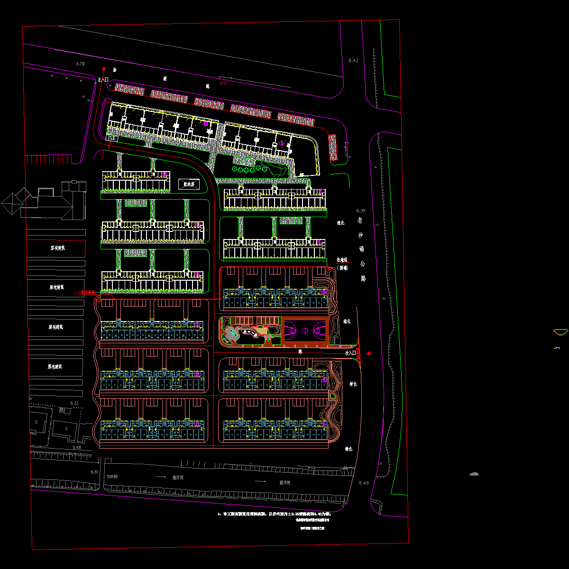Select the elevation value 6.42 at the top right
Screen dimensions: 569x569
click(x=354, y=61)
